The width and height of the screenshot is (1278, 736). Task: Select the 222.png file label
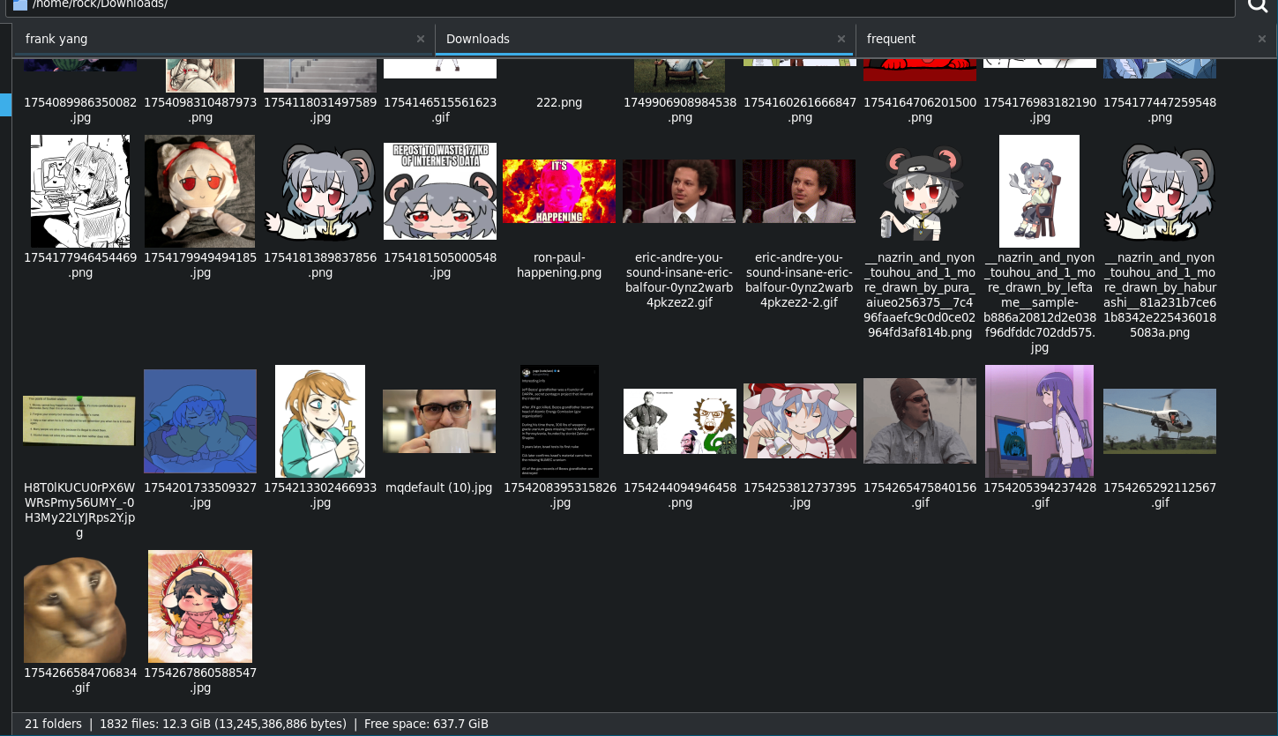pyautogui.click(x=559, y=102)
